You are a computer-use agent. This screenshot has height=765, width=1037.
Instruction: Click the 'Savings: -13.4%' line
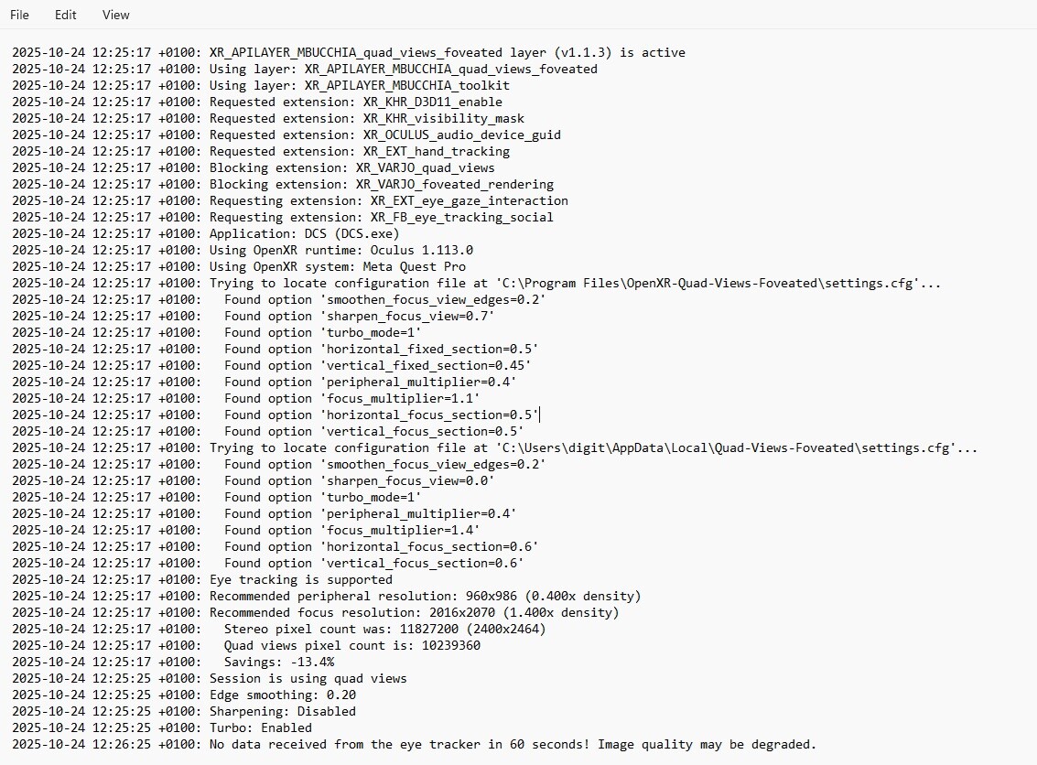pyautogui.click(x=279, y=662)
